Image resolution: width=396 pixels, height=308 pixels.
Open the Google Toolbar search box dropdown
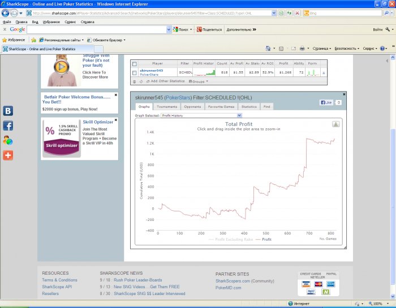(169, 29)
